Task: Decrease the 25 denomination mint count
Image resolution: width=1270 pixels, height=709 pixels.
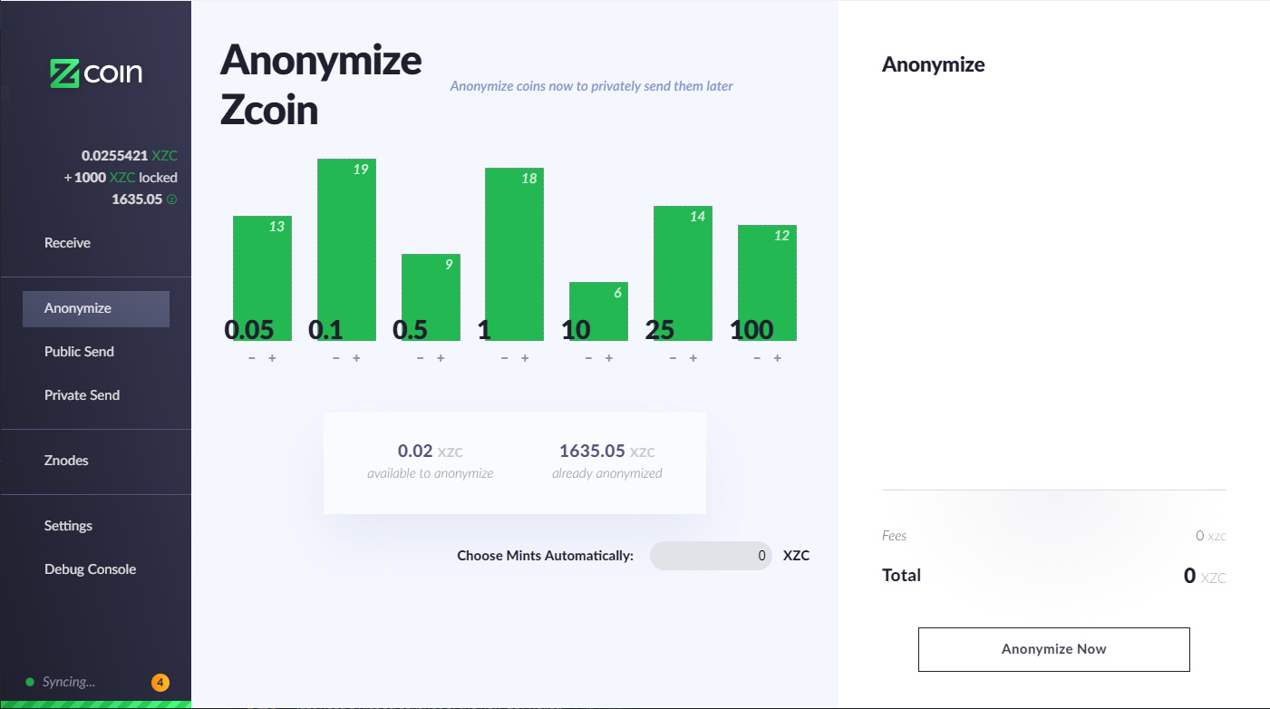Action: [673, 358]
